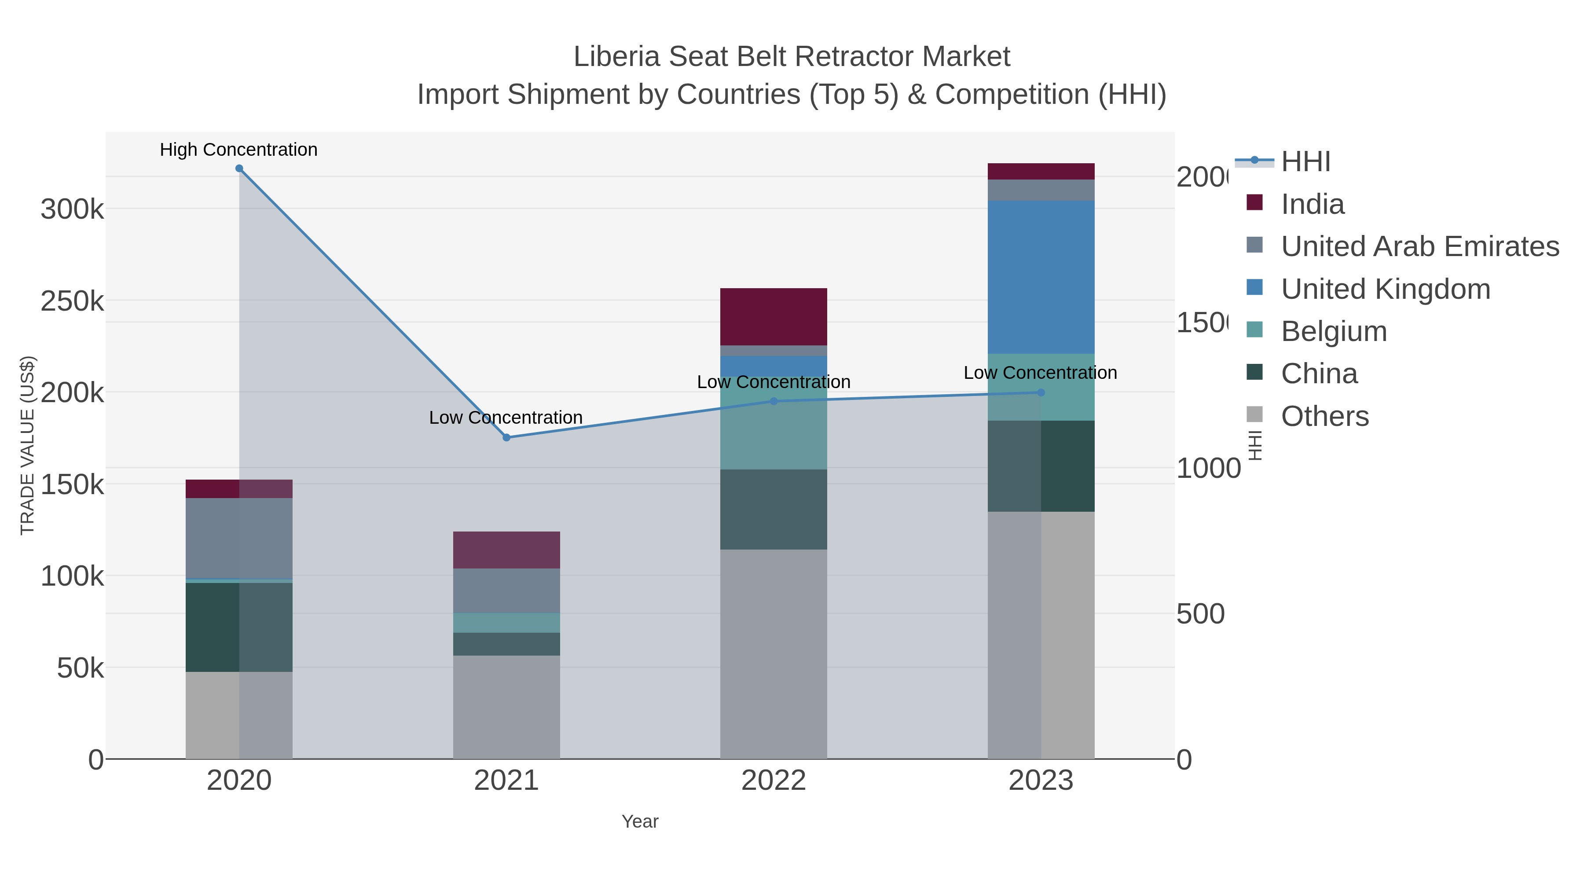Click the 2023 x-axis label
1584x891 pixels.
1041,781
